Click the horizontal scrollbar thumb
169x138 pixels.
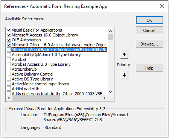[x=36, y=98]
